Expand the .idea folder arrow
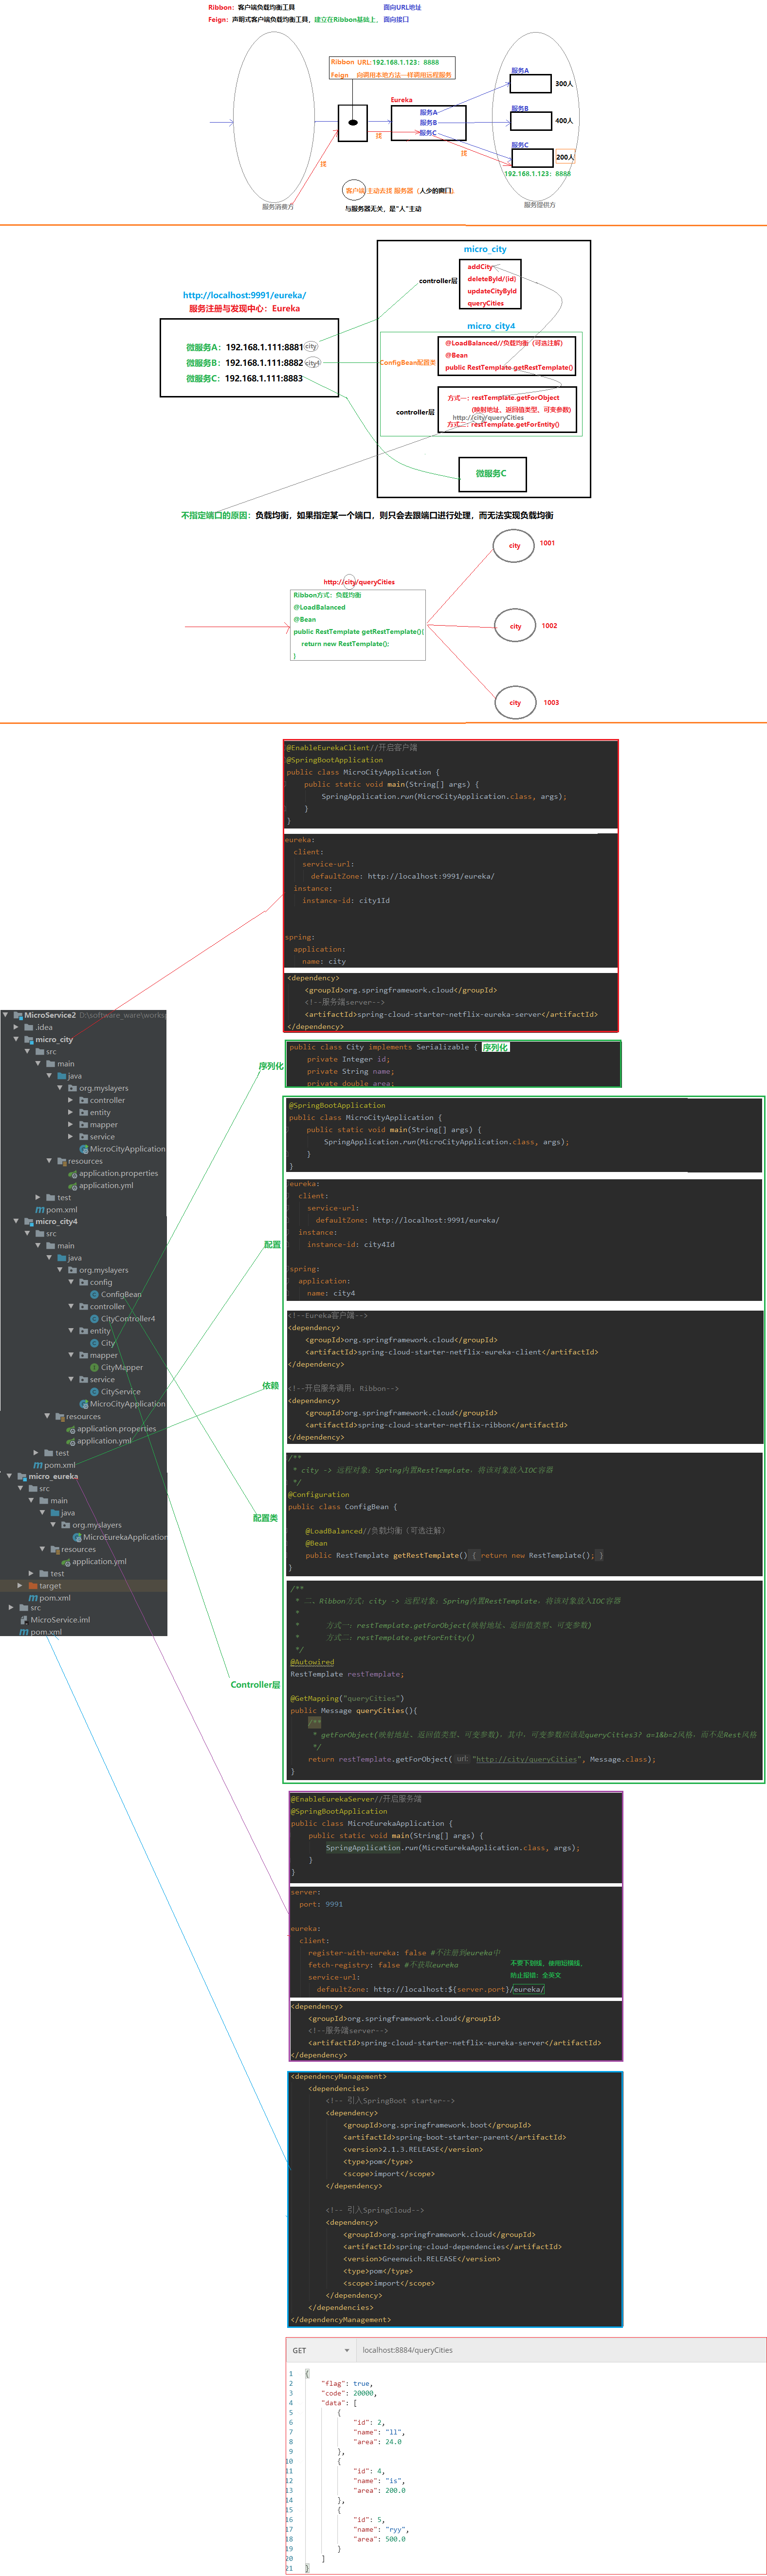 click(16, 1027)
